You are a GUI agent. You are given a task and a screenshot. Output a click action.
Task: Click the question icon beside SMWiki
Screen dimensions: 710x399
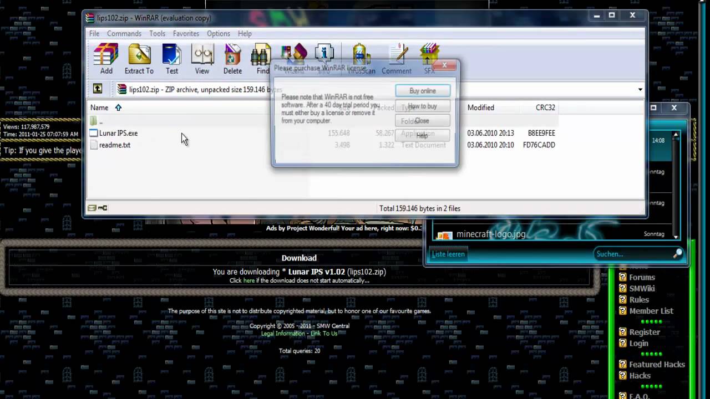coord(622,288)
